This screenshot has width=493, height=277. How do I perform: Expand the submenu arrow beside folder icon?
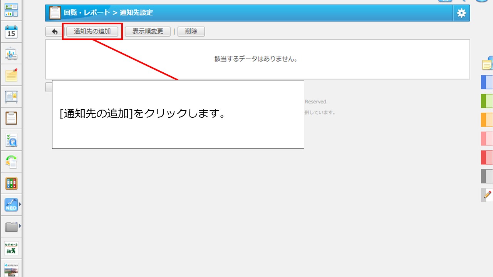point(20,226)
